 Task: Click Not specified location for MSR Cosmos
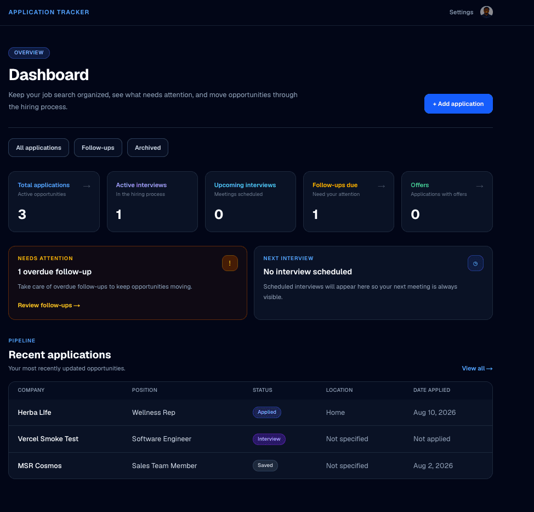tap(347, 466)
